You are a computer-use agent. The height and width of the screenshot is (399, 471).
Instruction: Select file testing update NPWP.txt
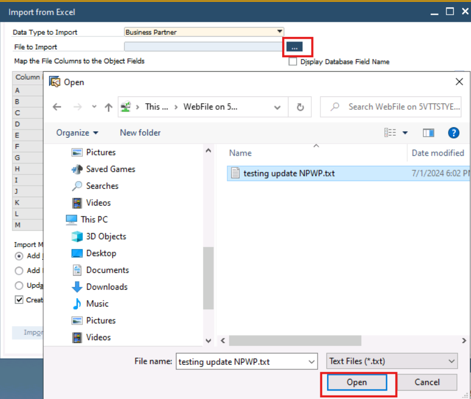pyautogui.click(x=348, y=174)
